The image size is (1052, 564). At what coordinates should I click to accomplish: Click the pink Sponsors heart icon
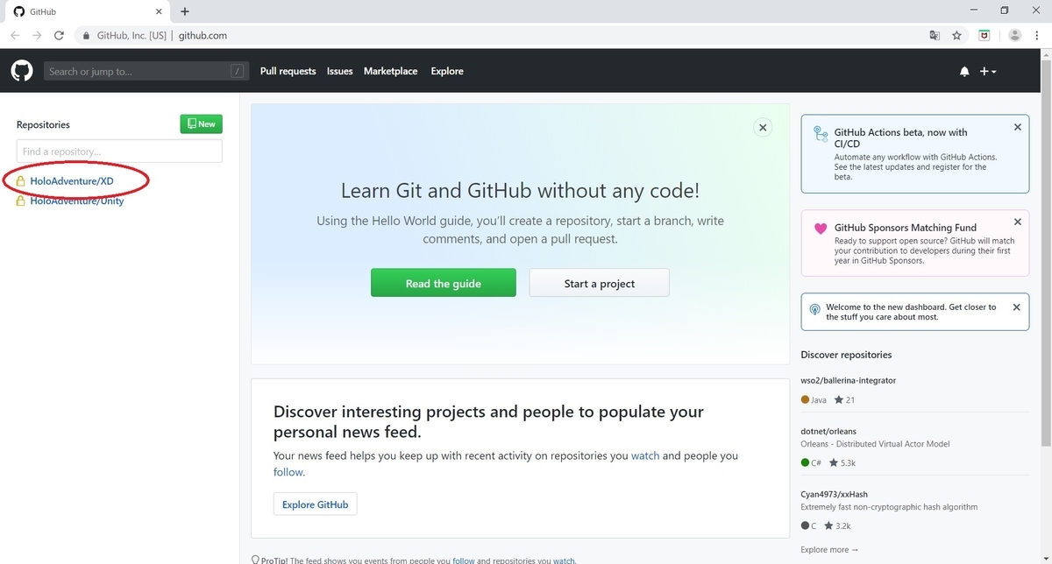coord(821,229)
